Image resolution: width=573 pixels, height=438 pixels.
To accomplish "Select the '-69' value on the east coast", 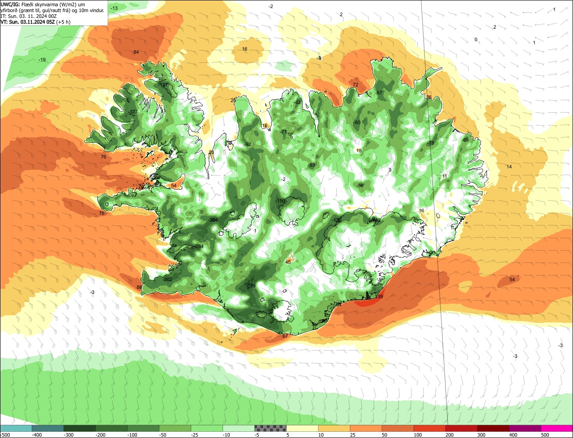I will point(465,140).
